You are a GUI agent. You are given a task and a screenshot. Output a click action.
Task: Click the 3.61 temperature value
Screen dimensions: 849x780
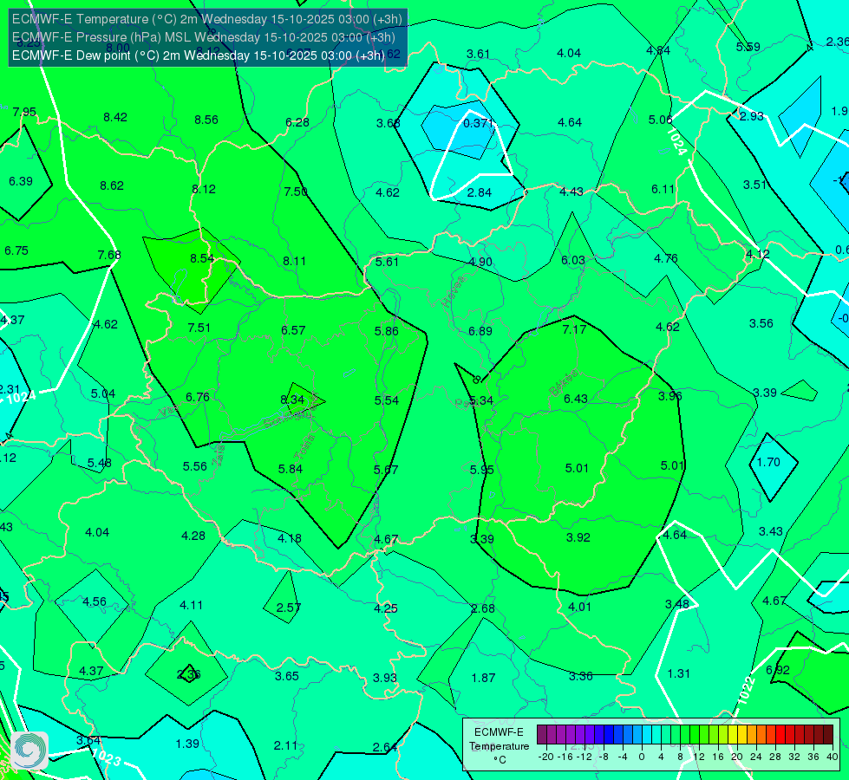click(x=478, y=54)
